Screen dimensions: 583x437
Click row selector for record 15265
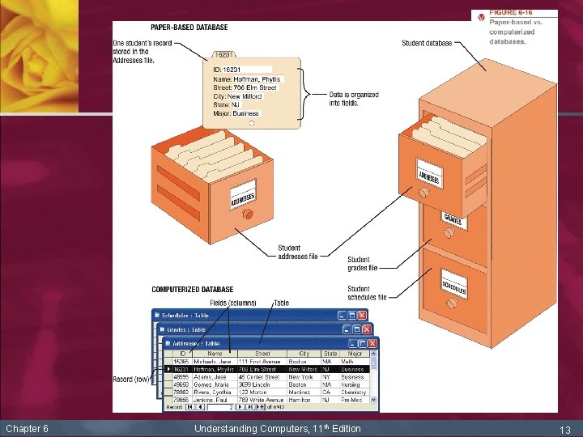pyautogui.click(x=168, y=361)
